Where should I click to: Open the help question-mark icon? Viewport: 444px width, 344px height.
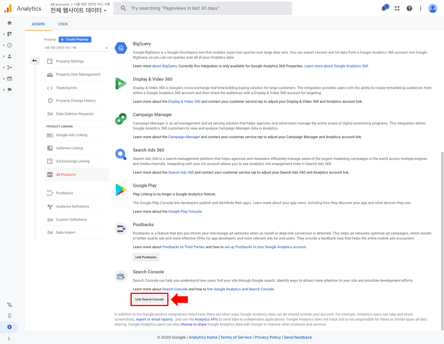tap(409, 8)
